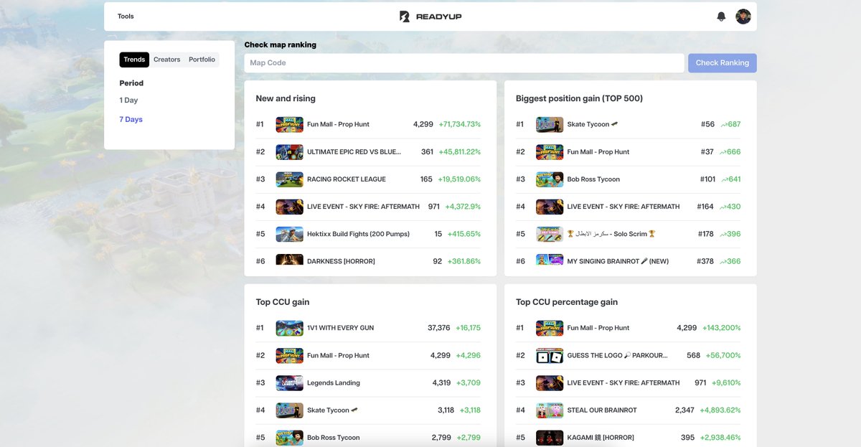861x447 pixels.
Task: Open the Tools menu
Action: pos(126,15)
